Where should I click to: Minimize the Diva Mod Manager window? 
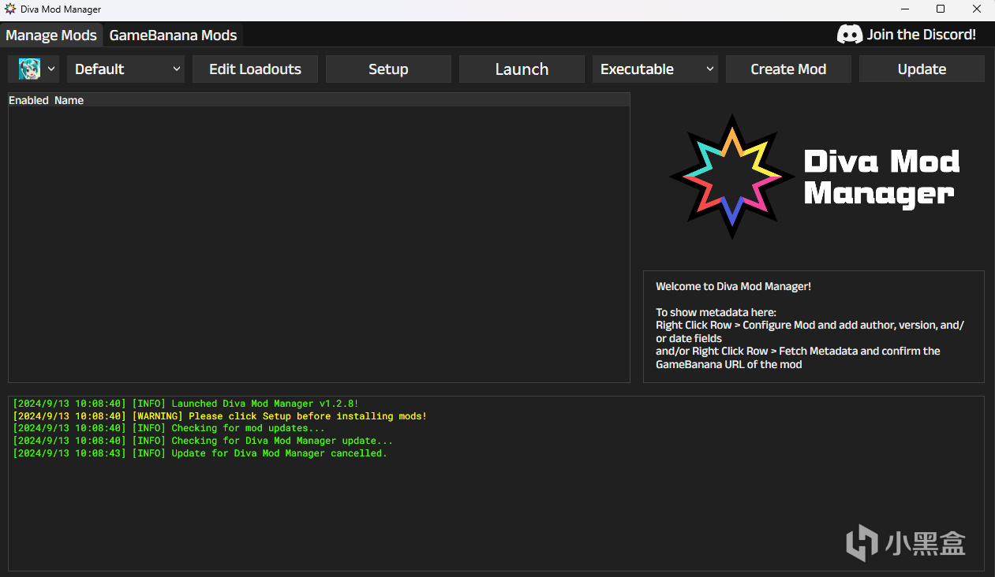pos(903,9)
